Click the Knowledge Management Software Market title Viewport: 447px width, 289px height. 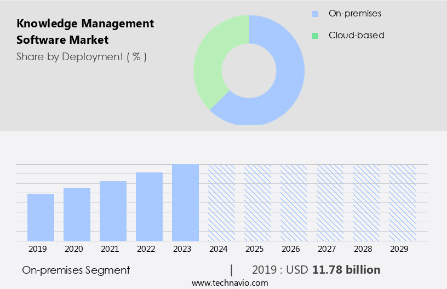(x=85, y=32)
